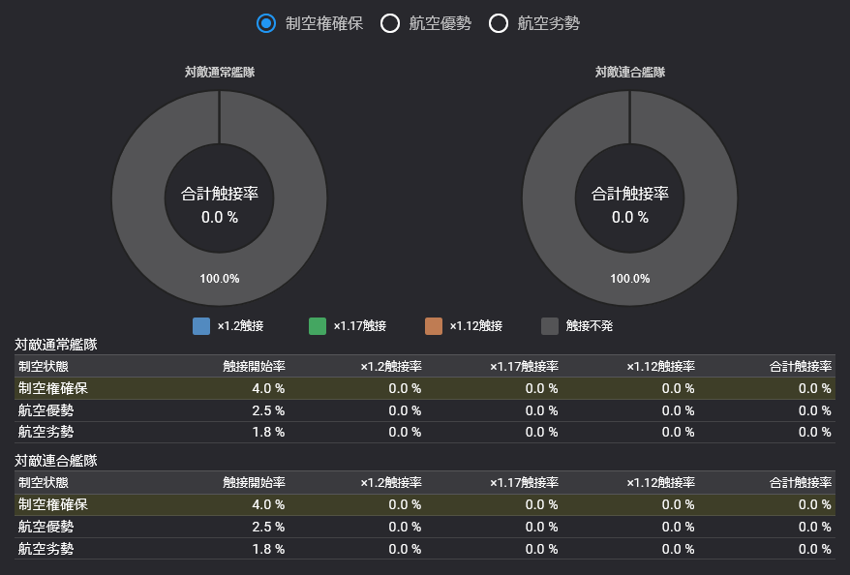Screen dimensions: 850x575
Task: Click the 対敵連合艦隊 donut chart ring
Action: (630, 279)
